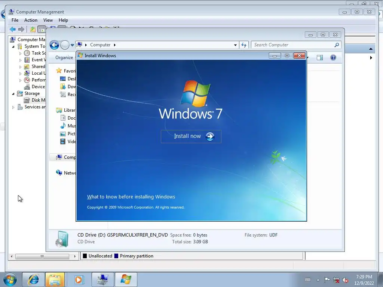The image size is (383, 287).
Task: Click the Up one level folder toolbar icon
Action: click(x=33, y=29)
